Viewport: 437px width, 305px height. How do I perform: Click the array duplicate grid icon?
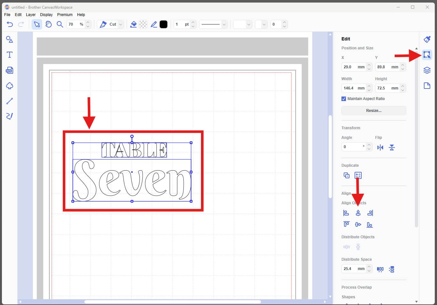click(x=358, y=175)
